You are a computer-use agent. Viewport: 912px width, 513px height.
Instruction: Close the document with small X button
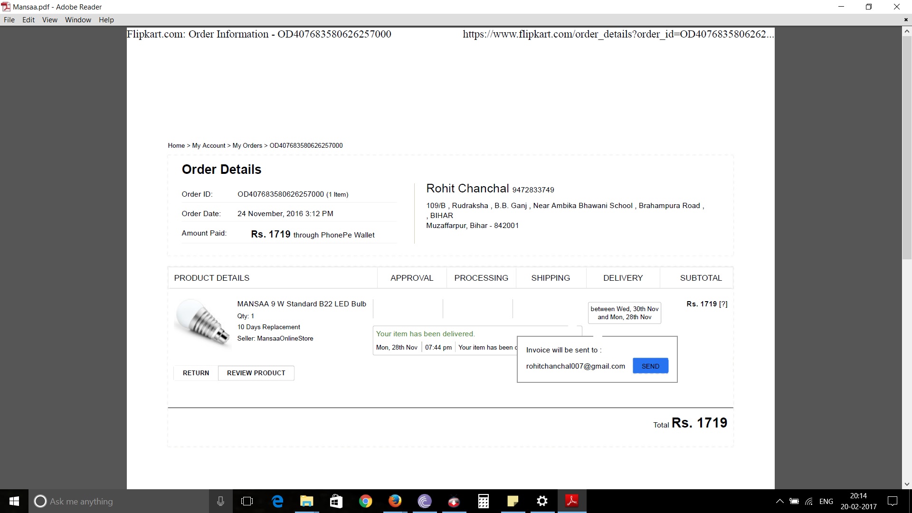pos(905,19)
